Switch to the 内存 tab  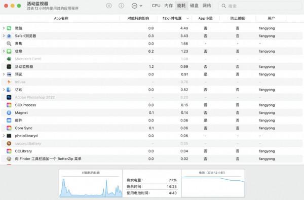(x=169, y=6)
